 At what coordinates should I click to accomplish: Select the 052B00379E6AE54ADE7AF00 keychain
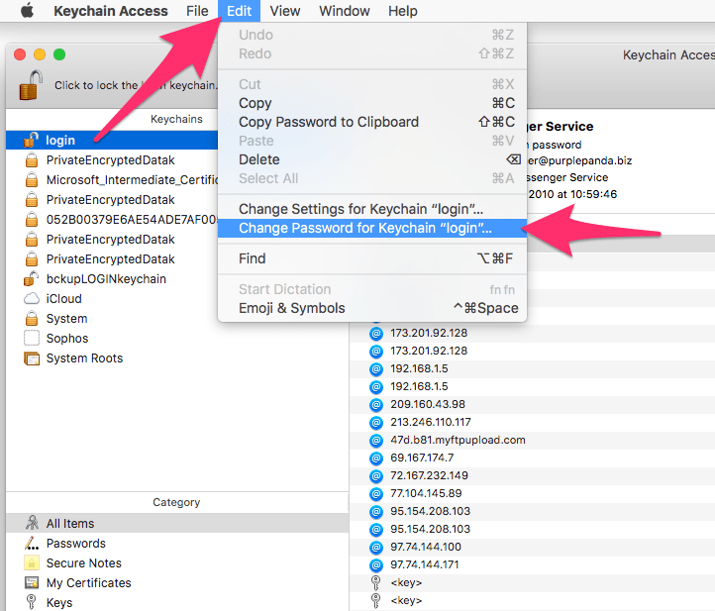coord(112,219)
